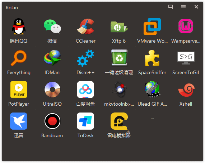Run 一键垃圾清理 recycle bin icon
205x163 pixels.
coord(119,58)
